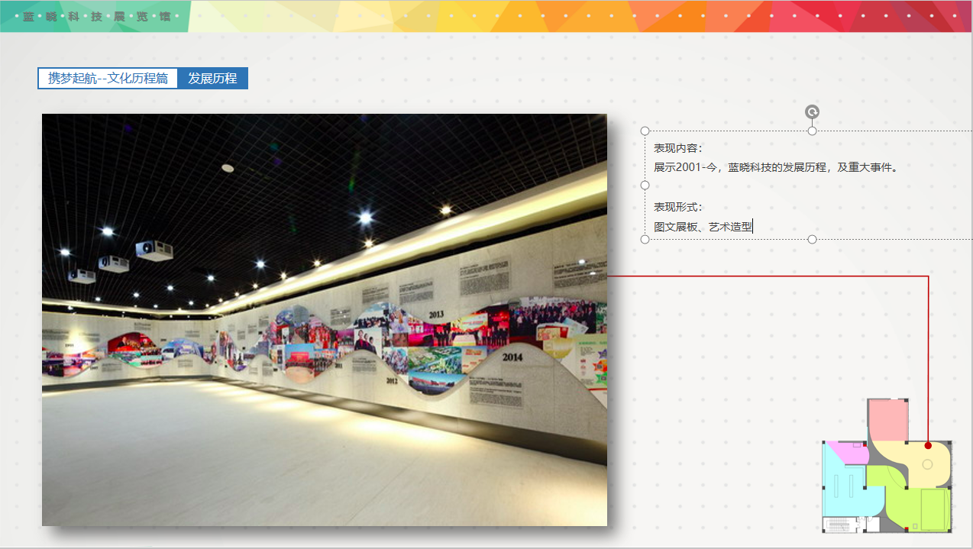Click the text box rotation handle
The width and height of the screenshot is (973, 549).
812,112
